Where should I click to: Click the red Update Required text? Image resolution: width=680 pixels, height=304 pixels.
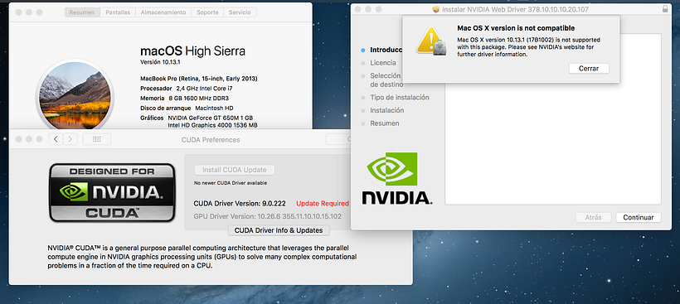click(323, 203)
